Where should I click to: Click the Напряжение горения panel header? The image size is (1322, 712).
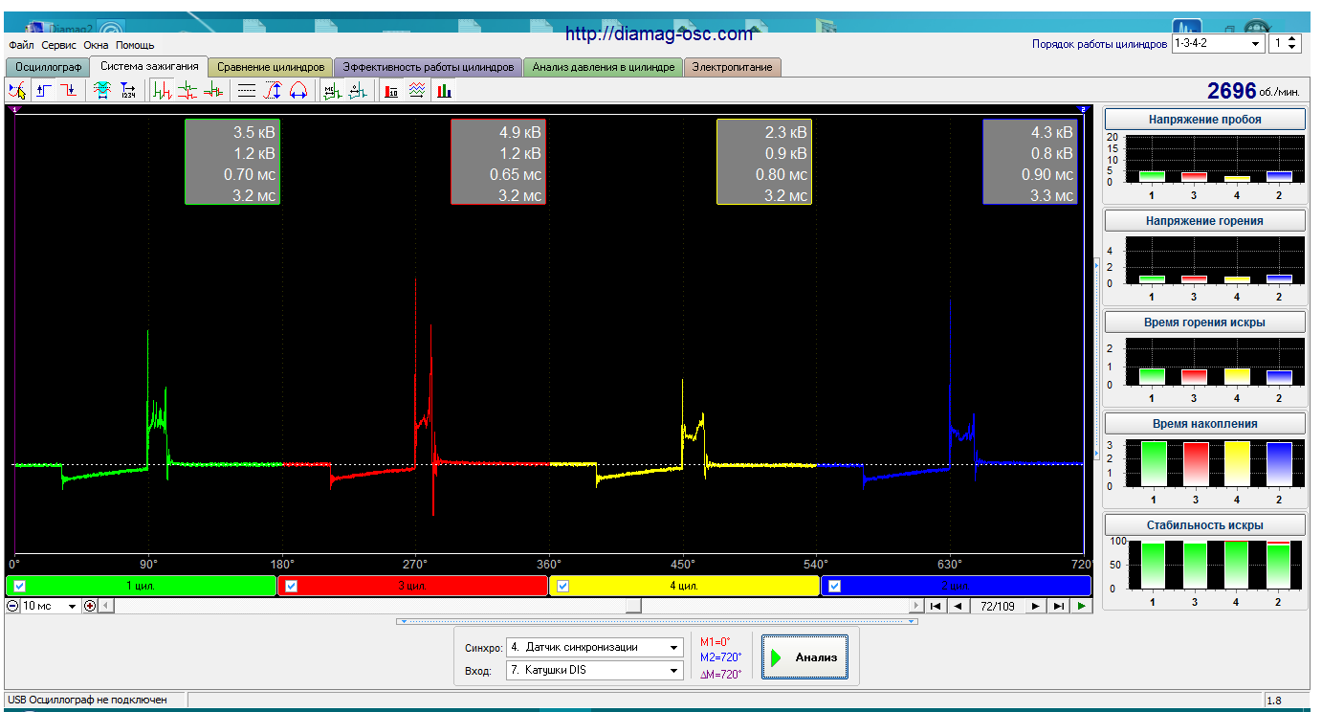tap(1204, 221)
